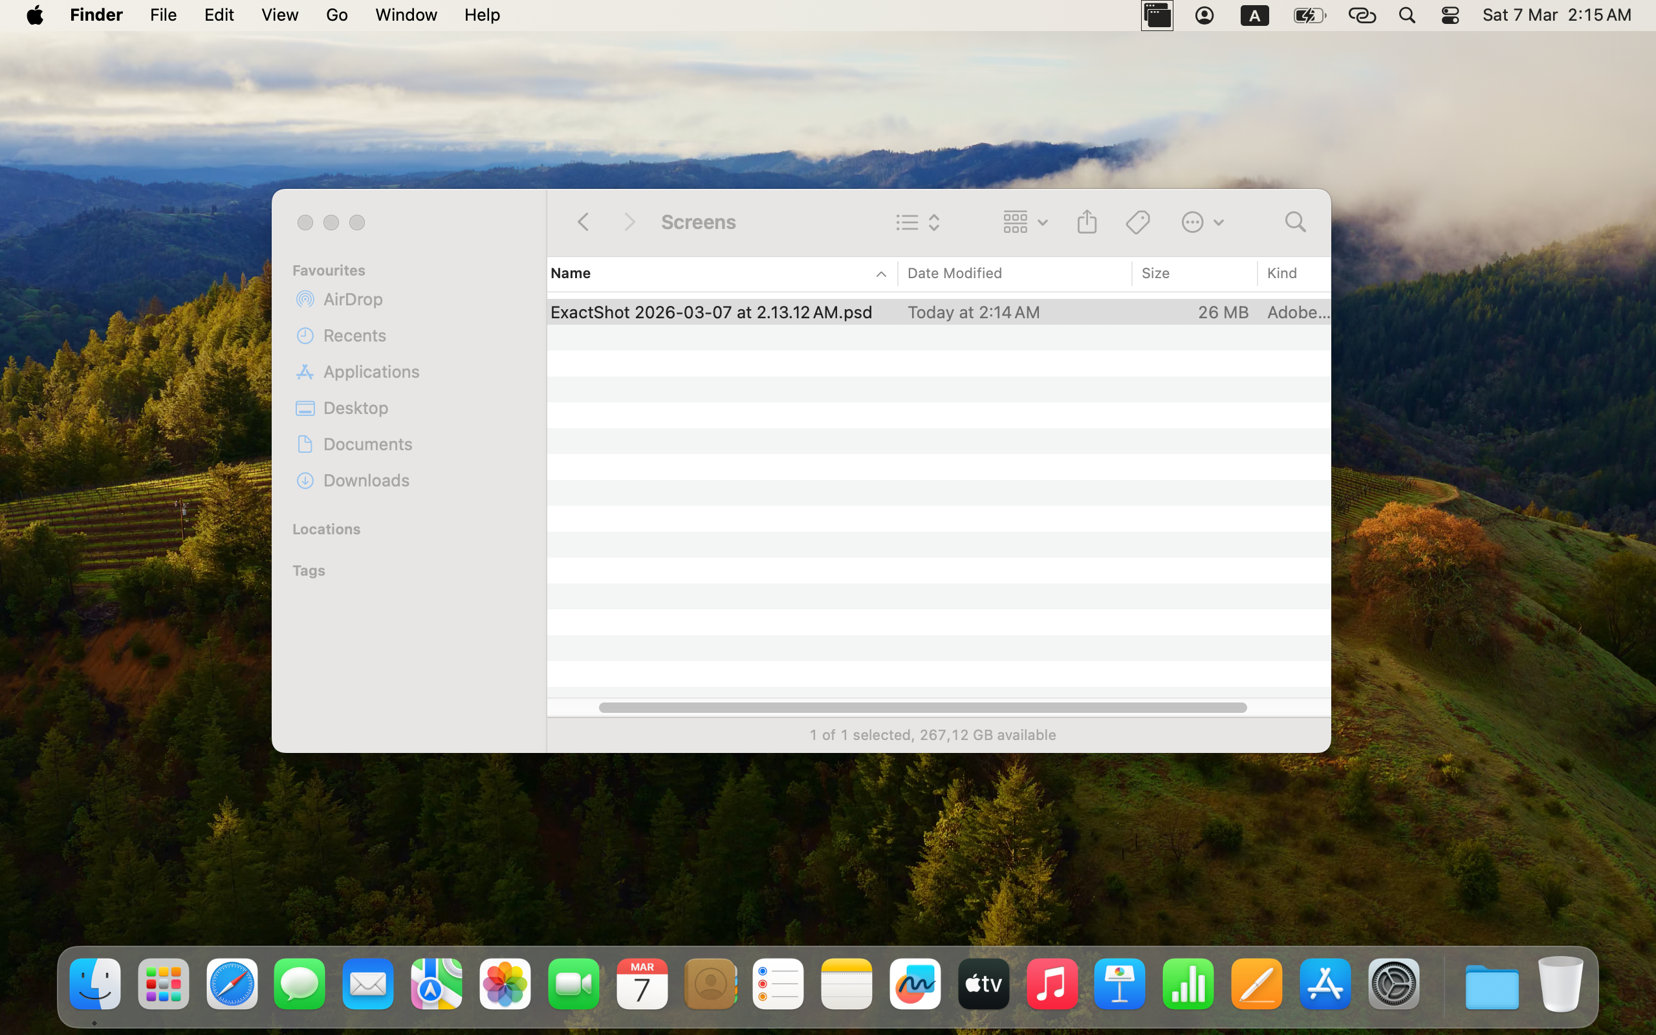Click the horizontal scrollbar in file list
This screenshot has width=1656, height=1035.
coord(922,707)
